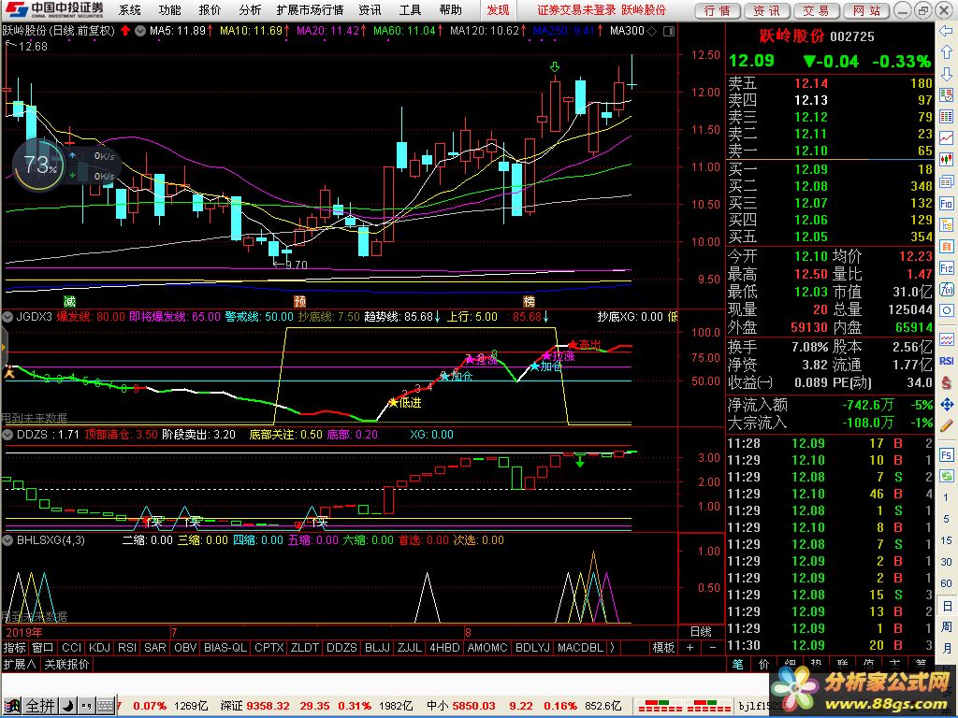Select the 5-minute period
958x718 pixels.
[x=946, y=519]
